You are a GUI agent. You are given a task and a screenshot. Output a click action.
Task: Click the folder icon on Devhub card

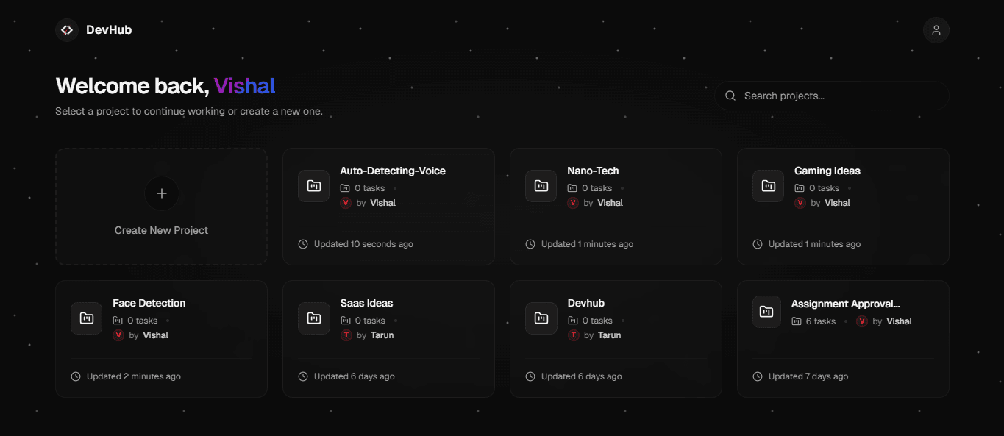point(541,318)
